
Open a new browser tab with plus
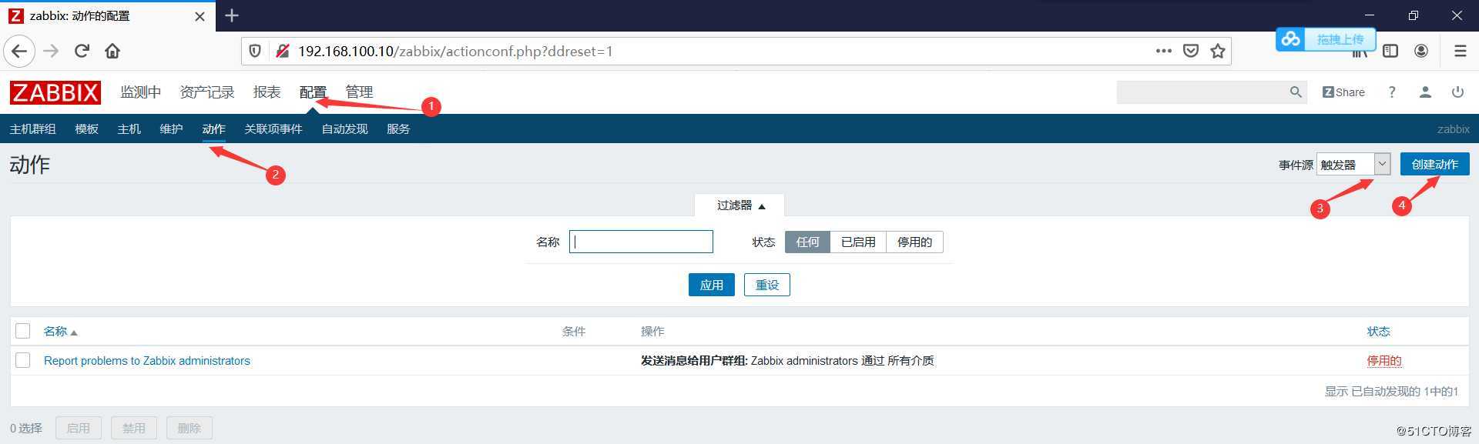(232, 15)
